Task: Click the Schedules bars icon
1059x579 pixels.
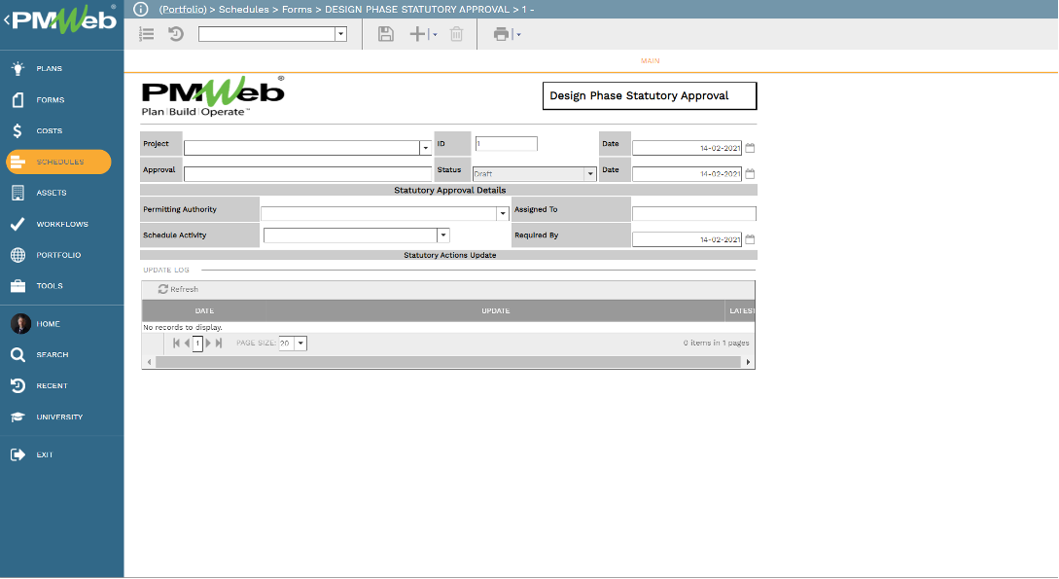Action: (18, 162)
